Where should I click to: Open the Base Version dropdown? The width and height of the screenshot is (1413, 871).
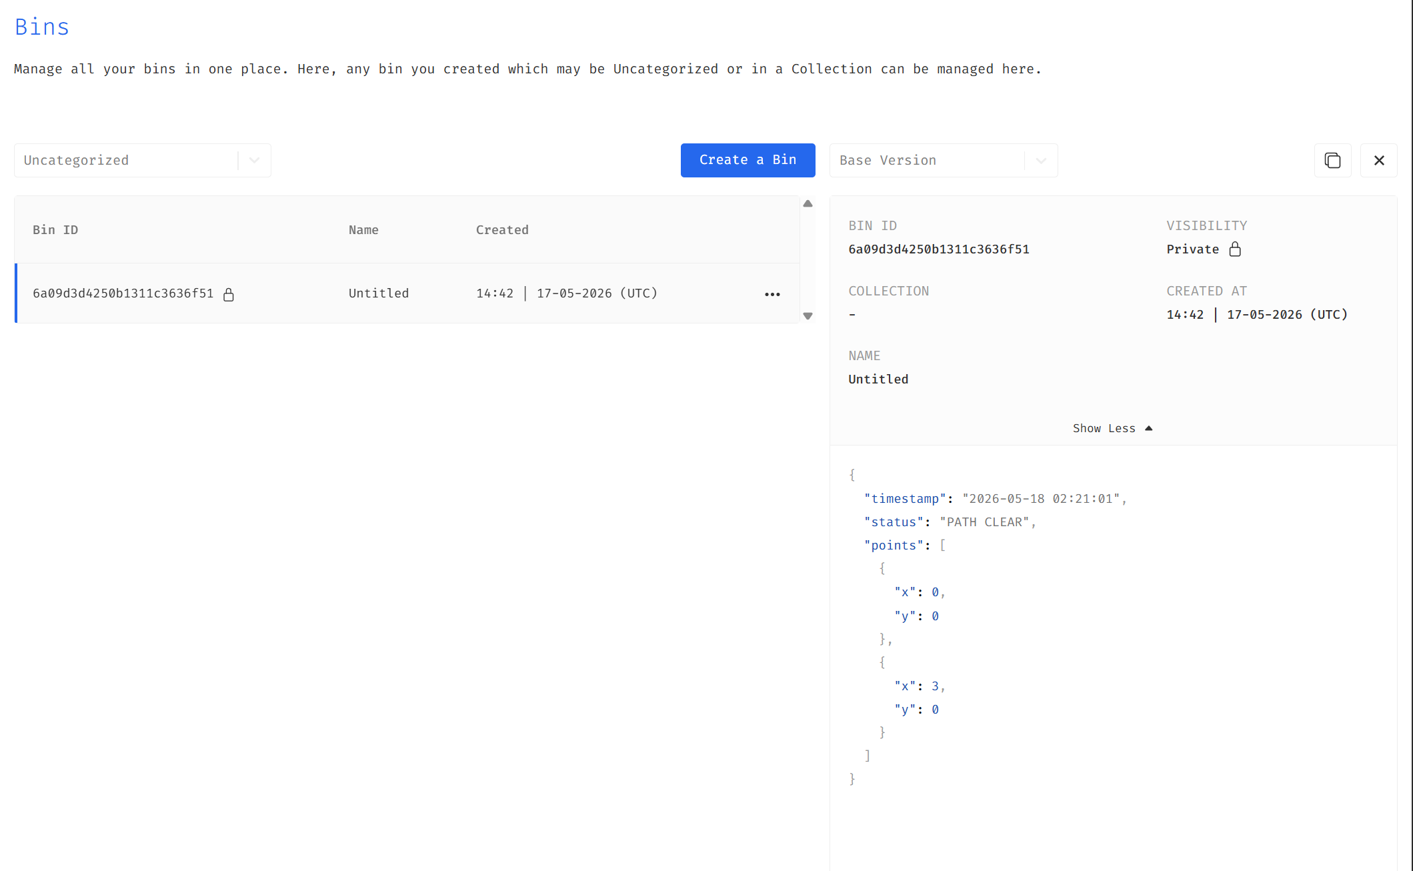(943, 160)
